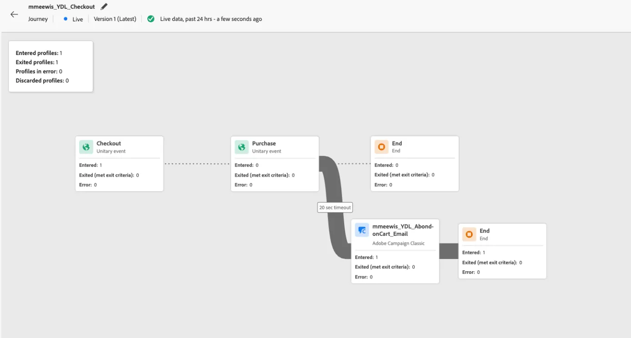
Task: Click Entered: 1 in email action node
Action: (366, 258)
